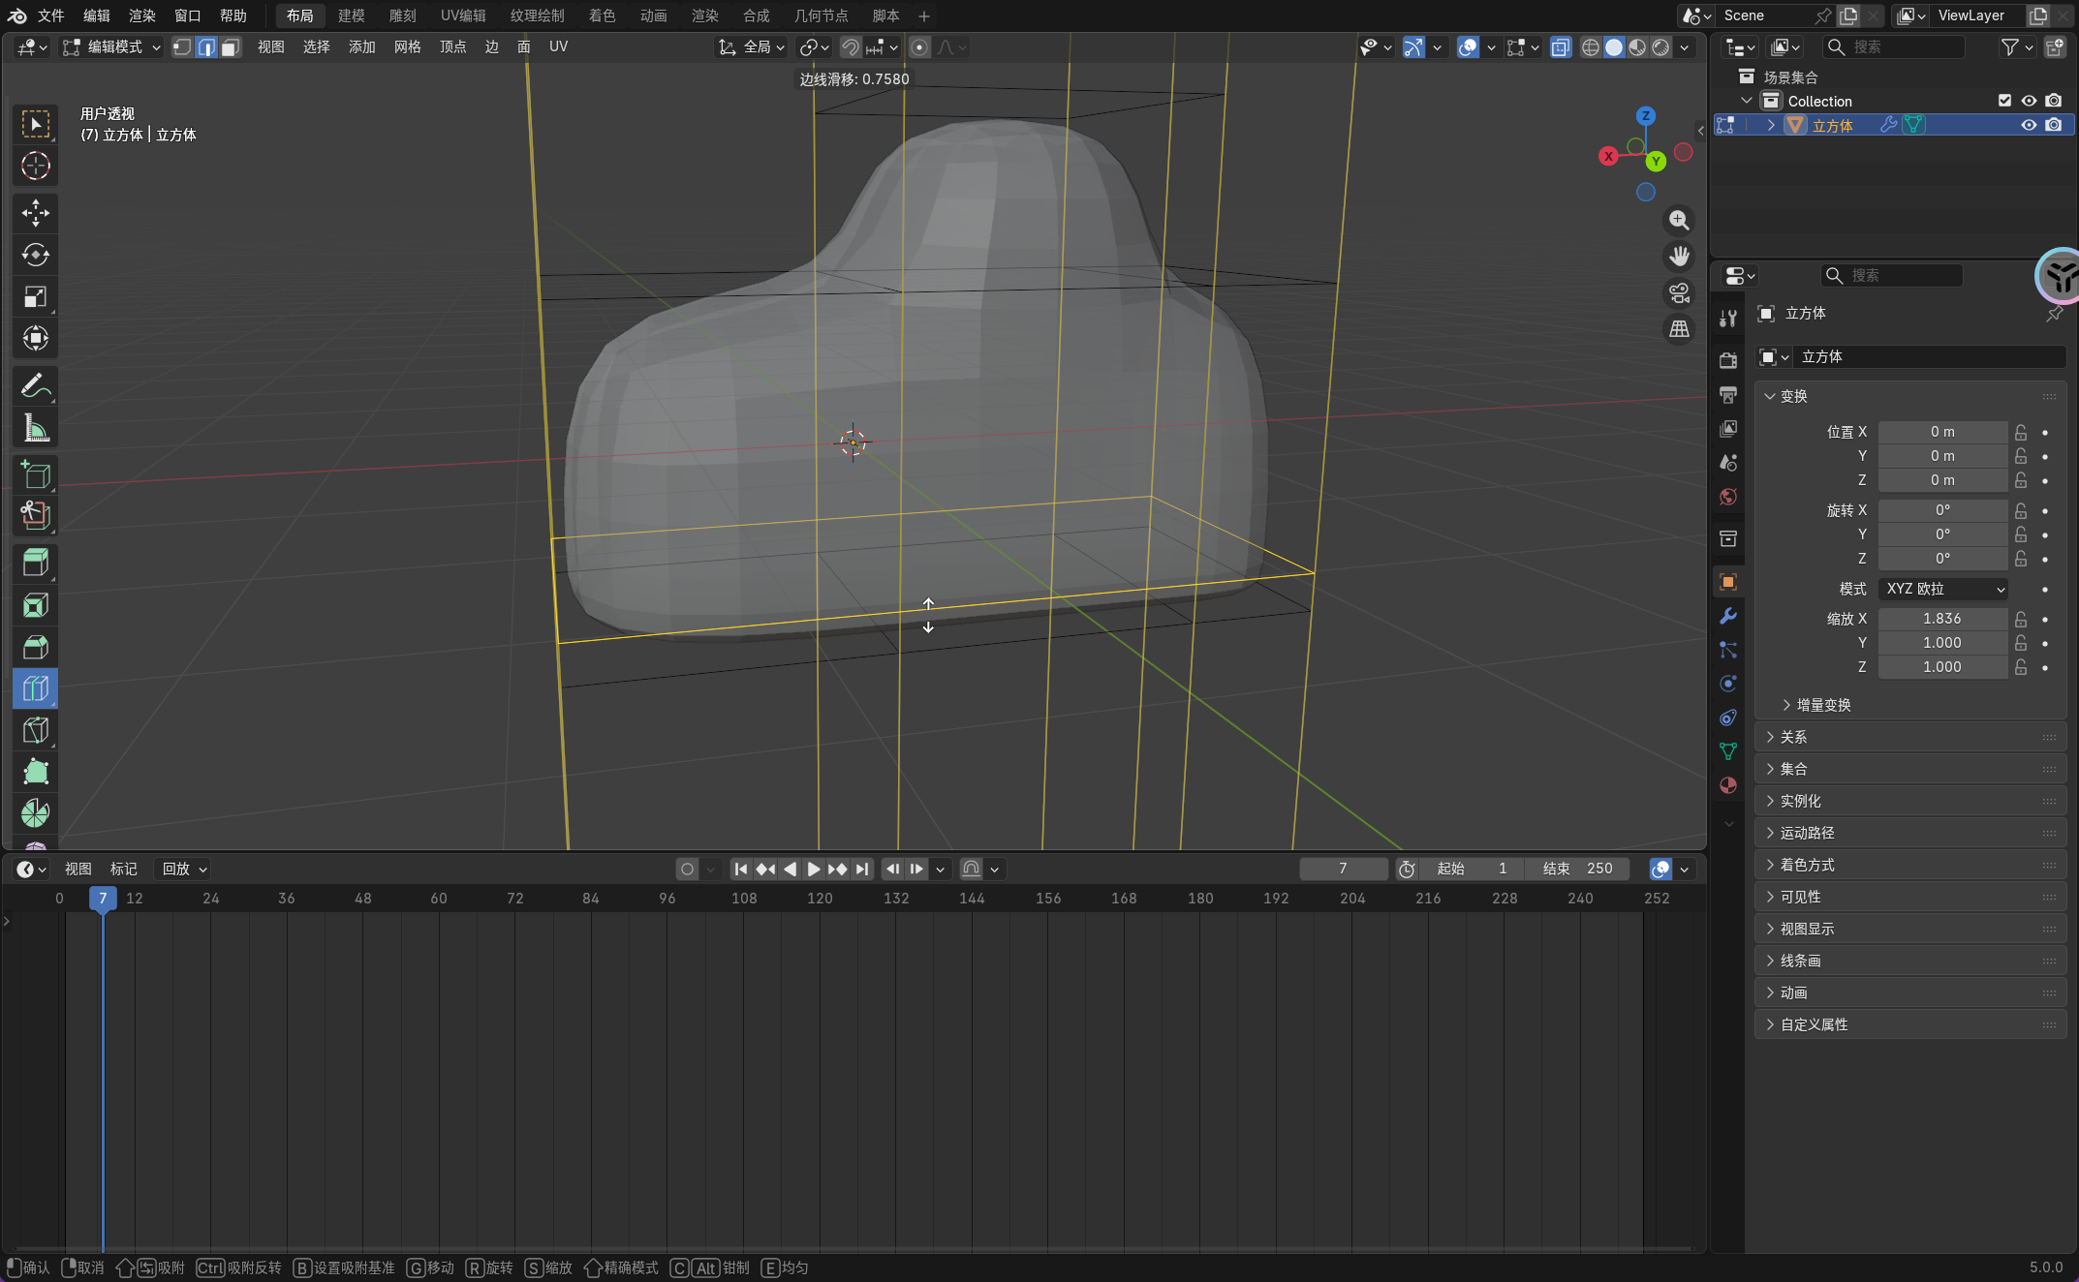Click the 3D cursor tool
The image size is (2079, 1282).
click(x=35, y=166)
